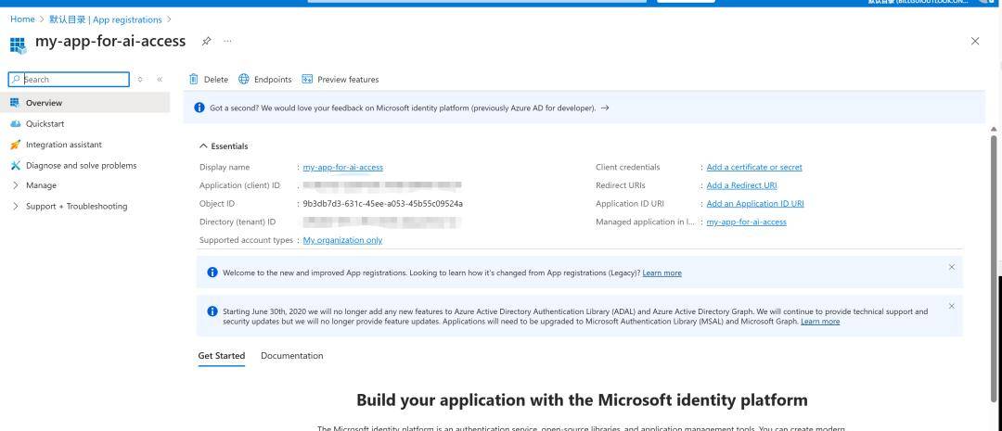Click info icon in ADAL deprecation banner
The height and width of the screenshot is (431, 1002).
[212, 311]
